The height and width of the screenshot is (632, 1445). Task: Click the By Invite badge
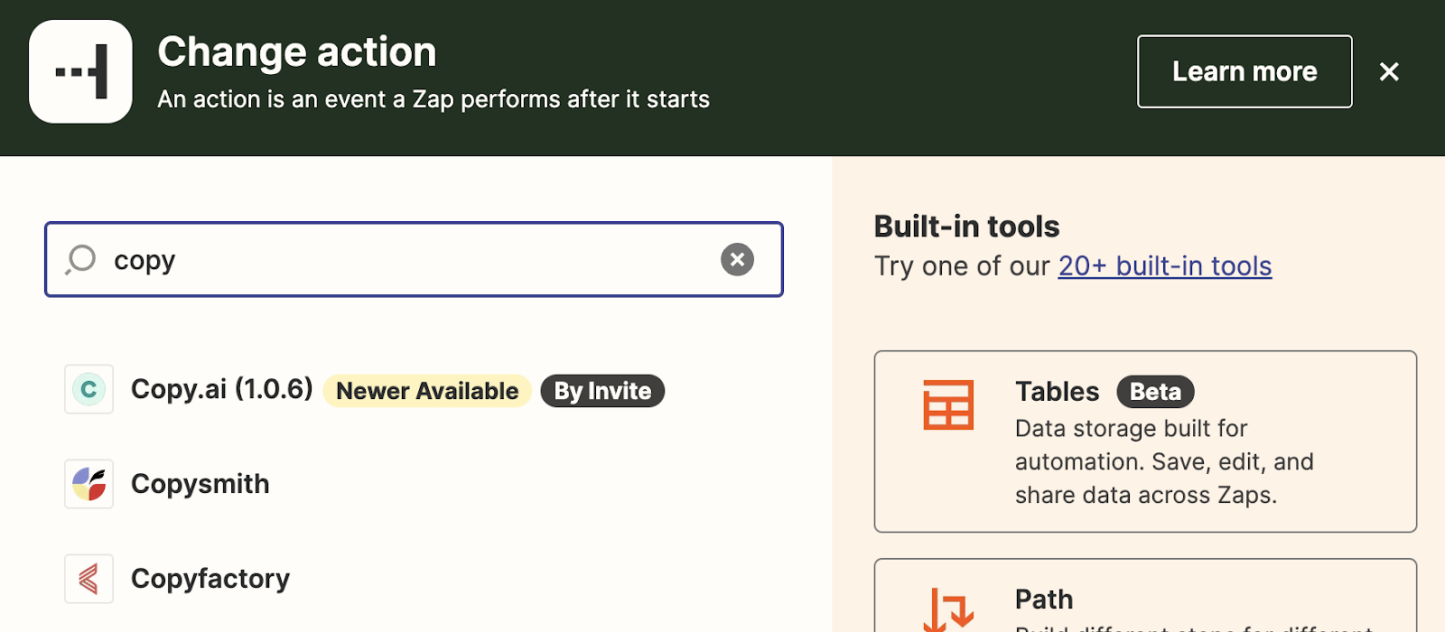tap(602, 391)
